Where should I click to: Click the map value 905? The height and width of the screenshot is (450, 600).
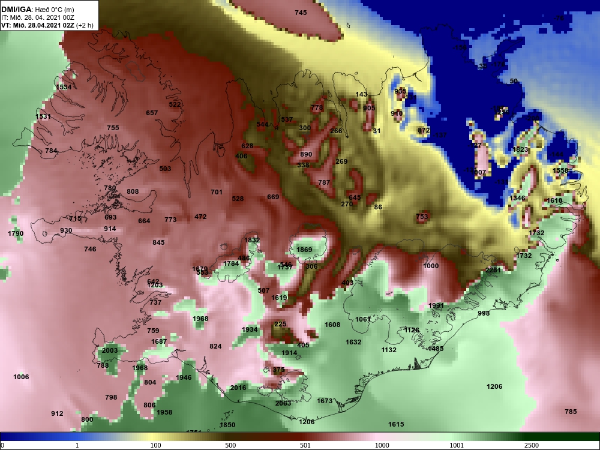[x=369, y=108]
